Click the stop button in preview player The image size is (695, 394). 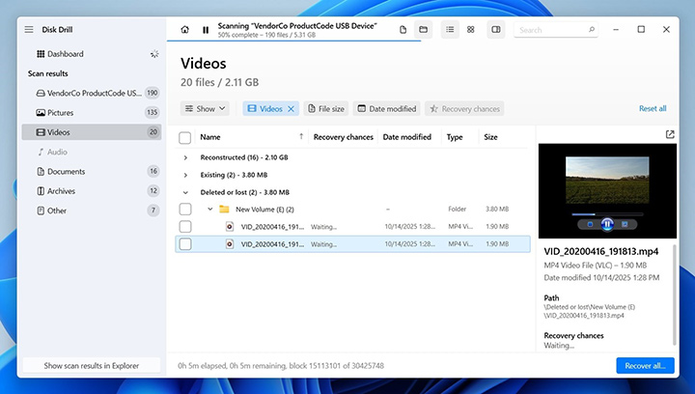click(x=590, y=224)
